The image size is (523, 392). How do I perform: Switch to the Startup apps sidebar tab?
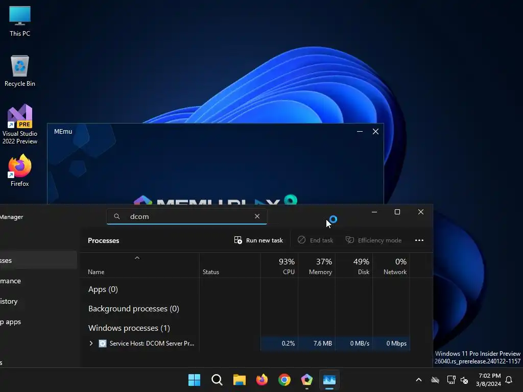pos(38,322)
